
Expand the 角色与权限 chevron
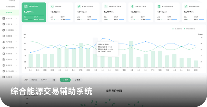point(16,71)
